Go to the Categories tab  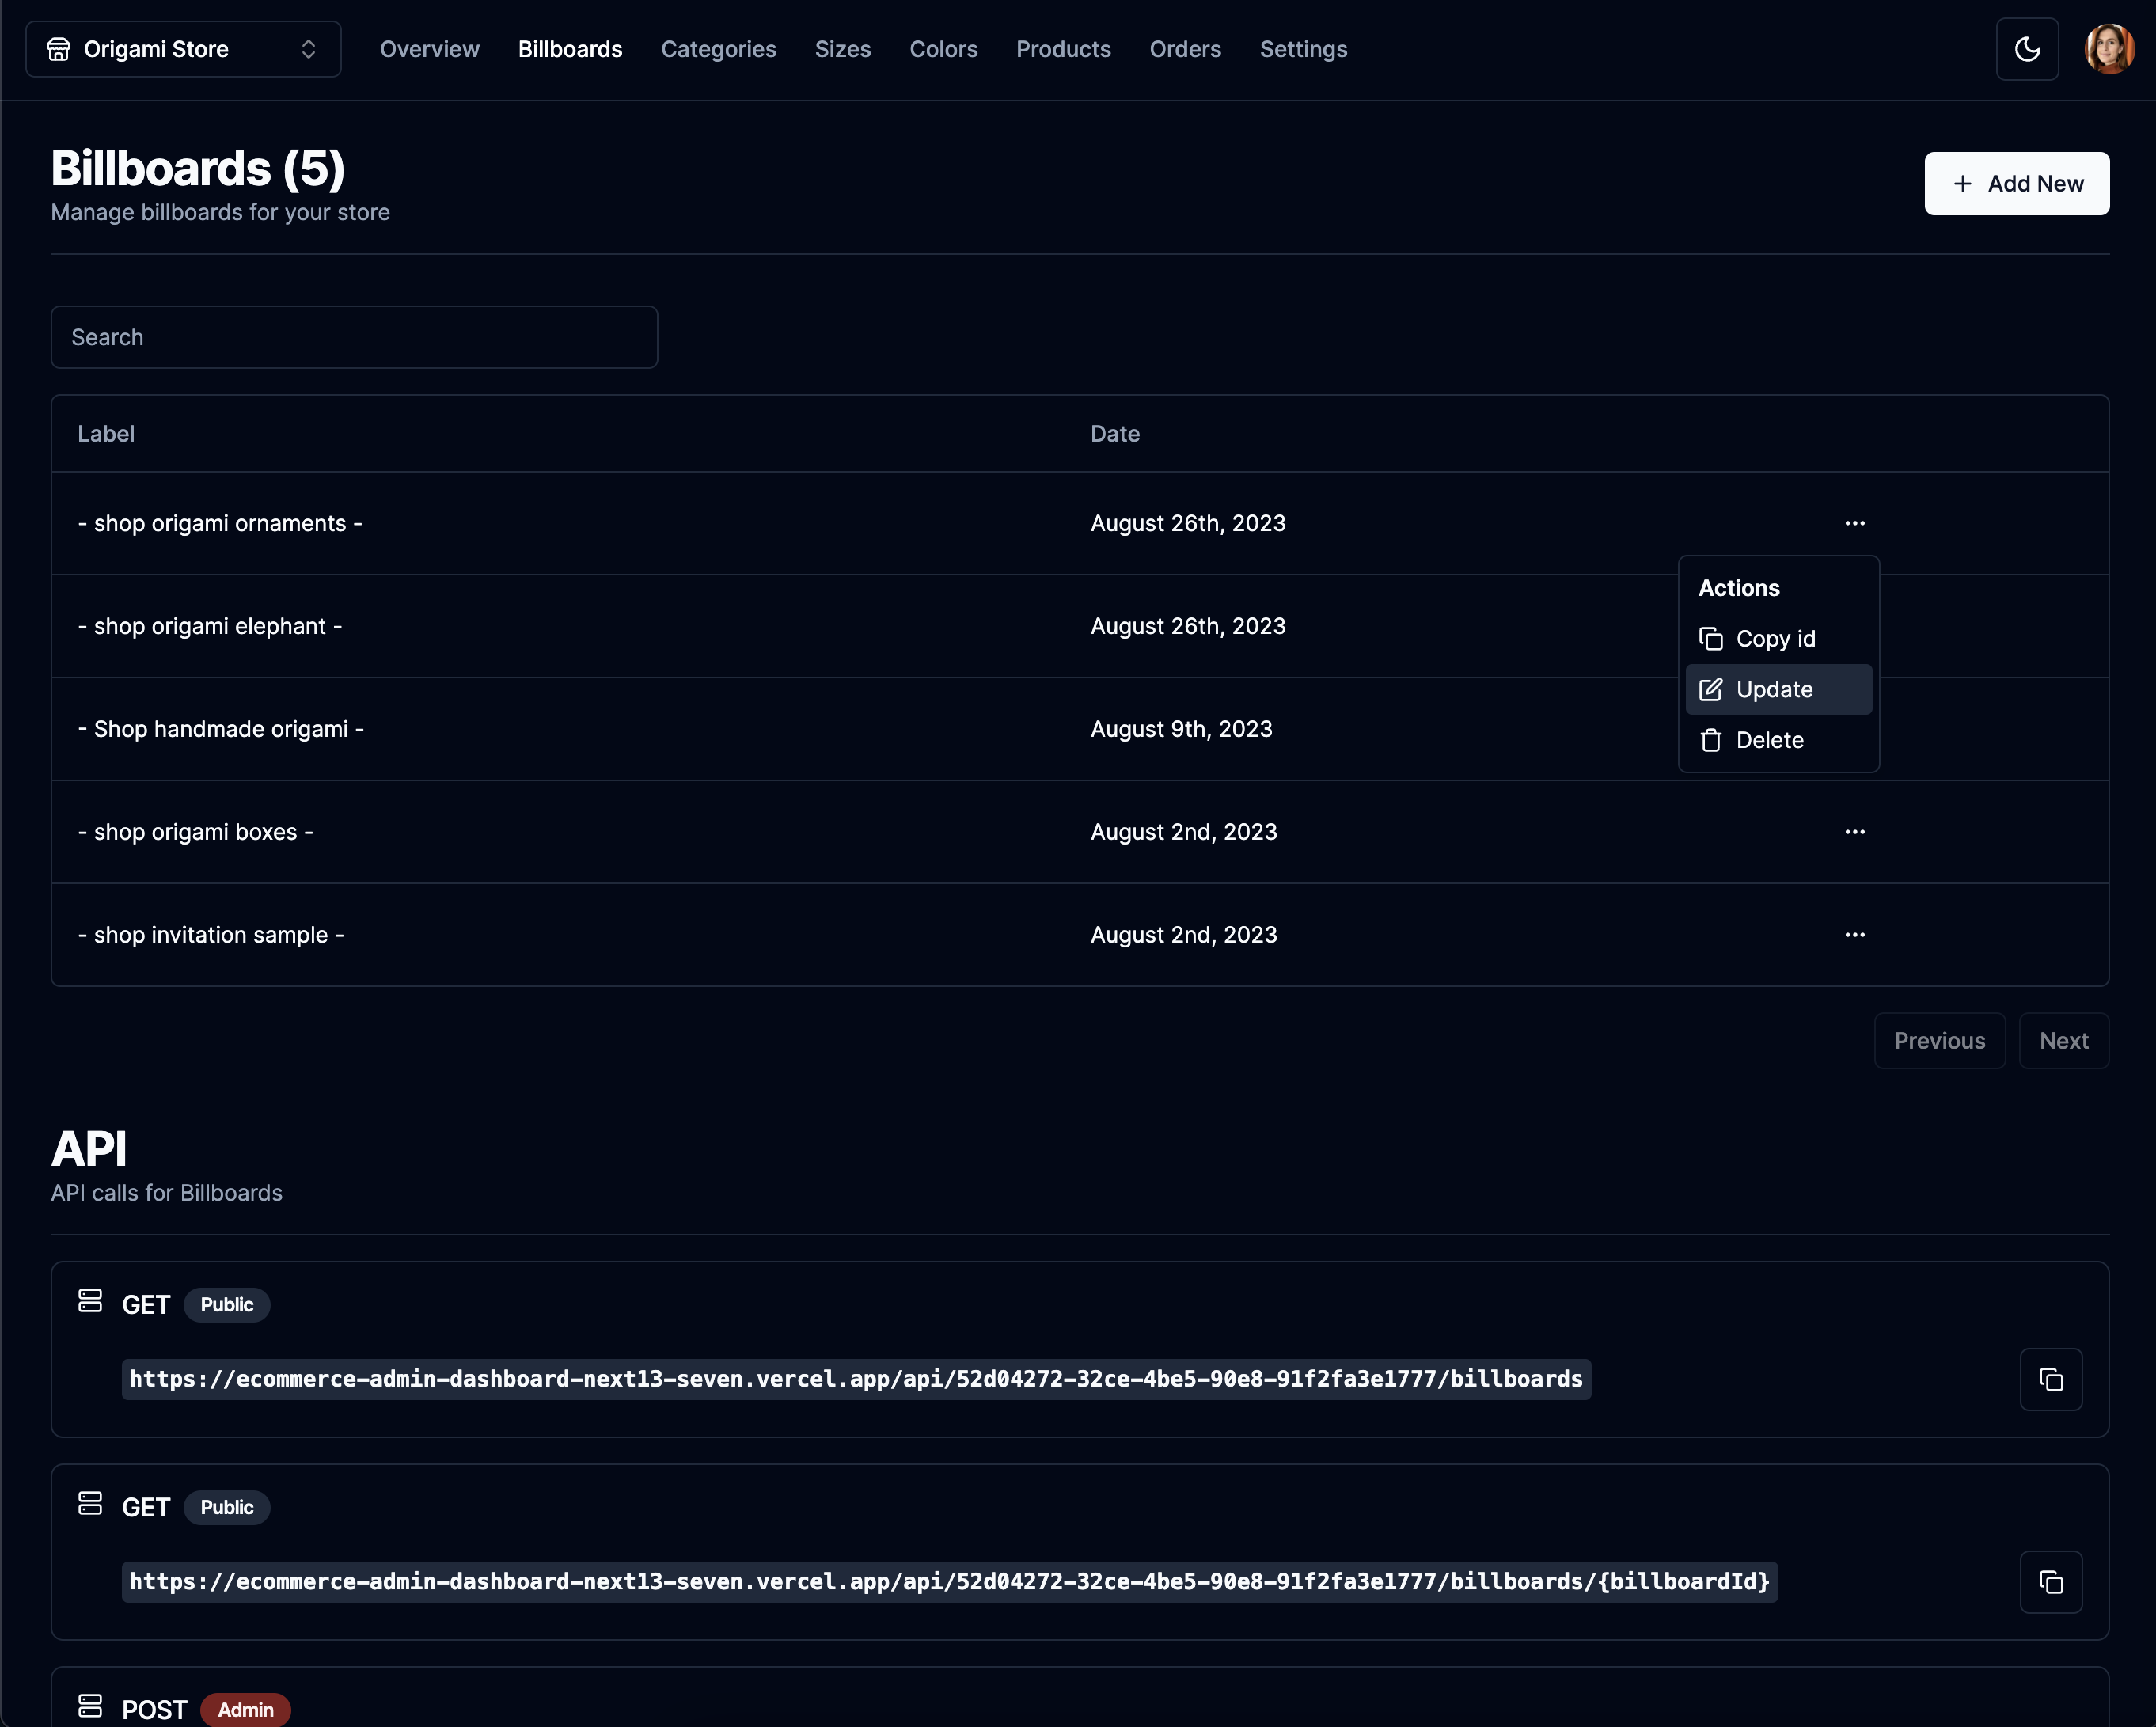point(718,49)
